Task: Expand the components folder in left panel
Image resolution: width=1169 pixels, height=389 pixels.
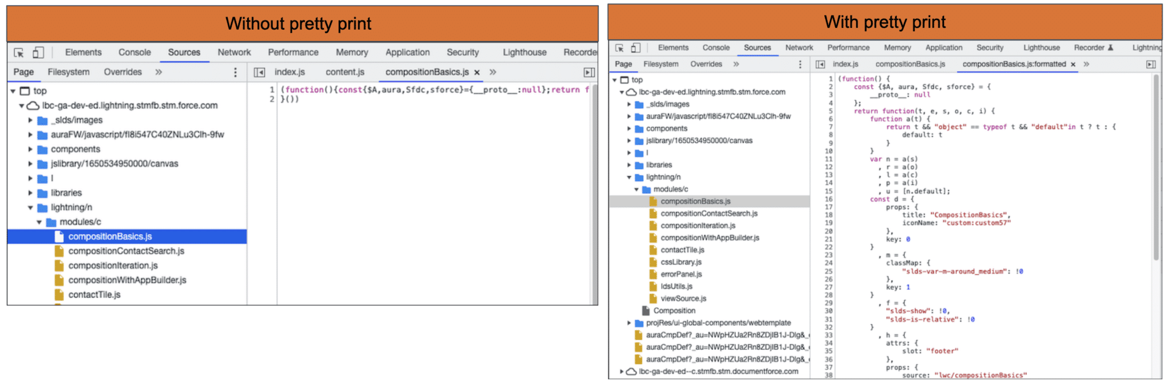Action: point(30,149)
